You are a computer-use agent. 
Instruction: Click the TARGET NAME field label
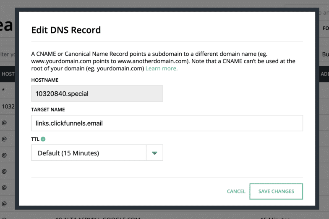48,110
